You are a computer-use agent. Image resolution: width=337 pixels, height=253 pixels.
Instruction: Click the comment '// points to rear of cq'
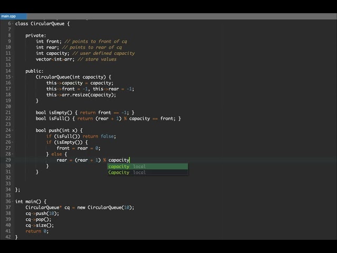click(92, 47)
